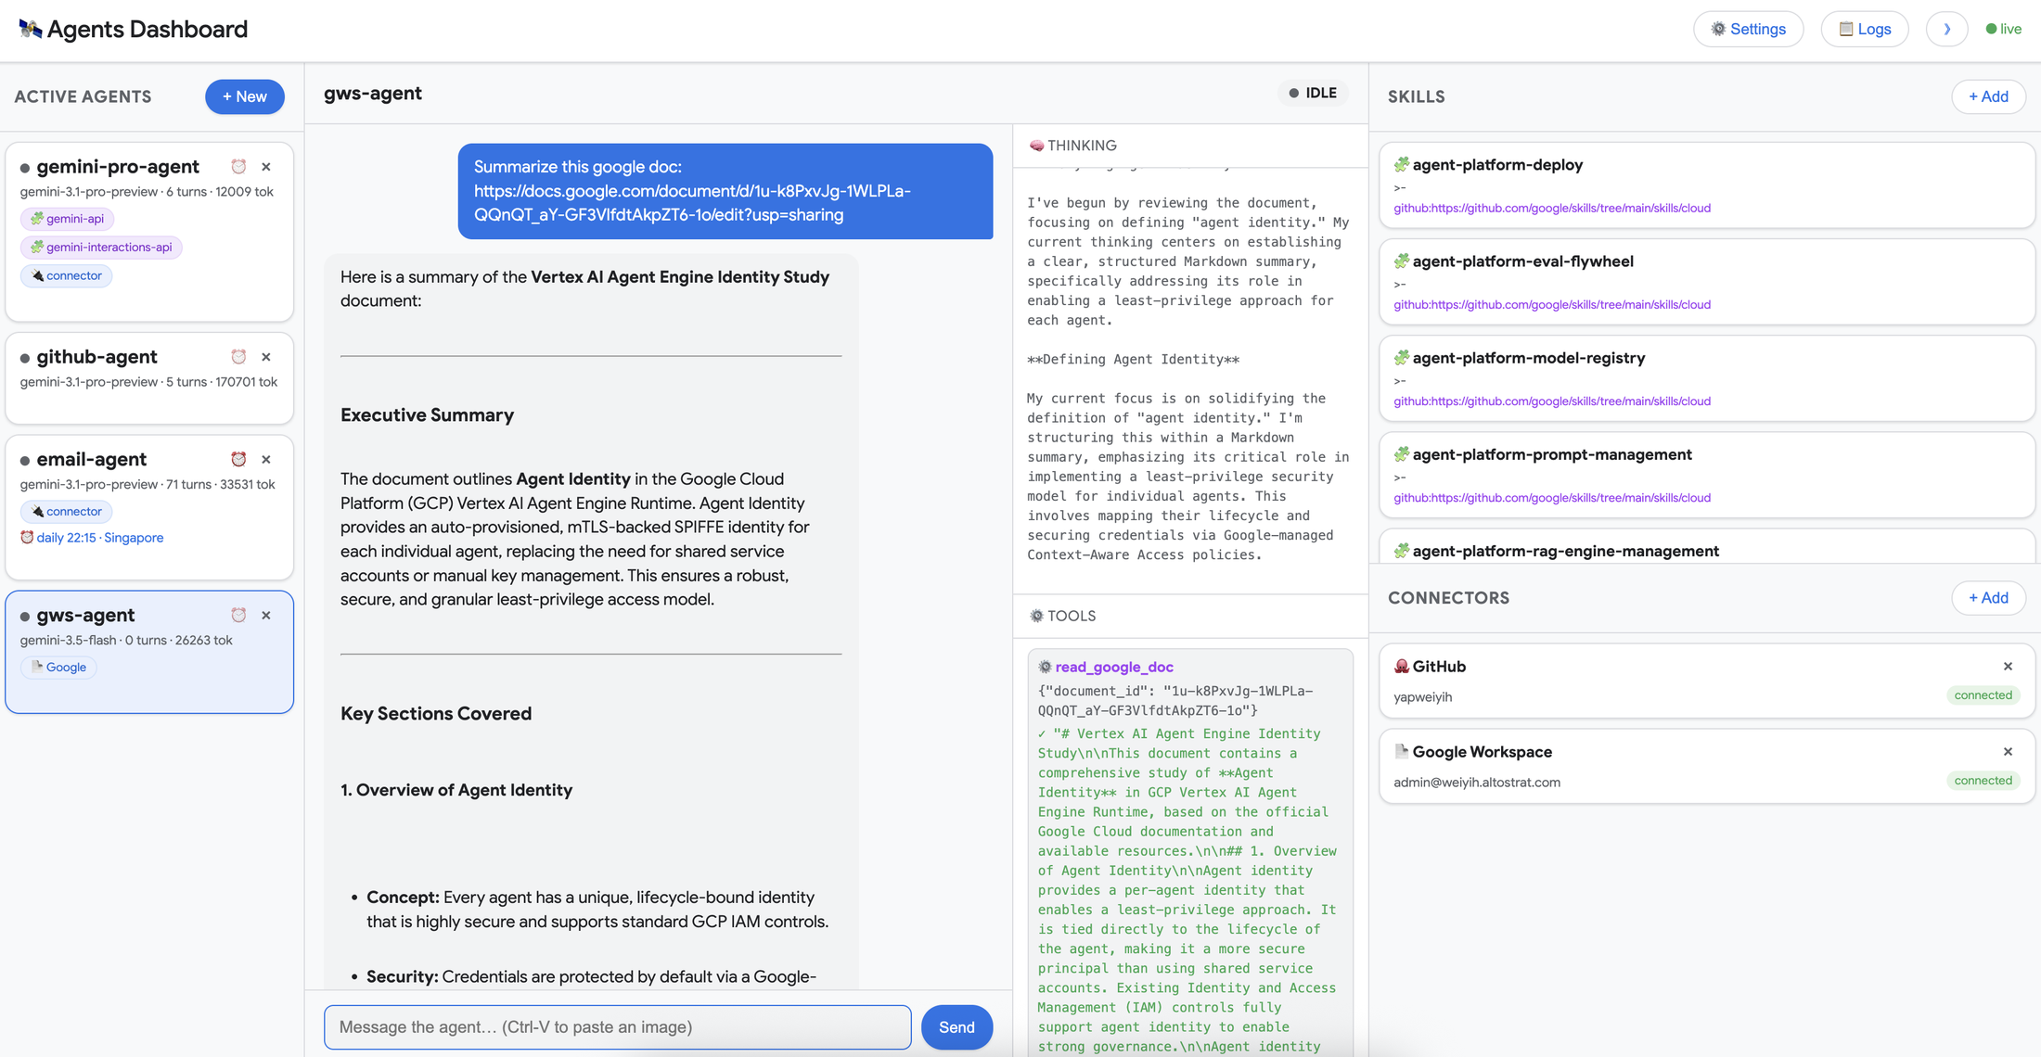Click the alarm schedule icon for email-agent

238,459
